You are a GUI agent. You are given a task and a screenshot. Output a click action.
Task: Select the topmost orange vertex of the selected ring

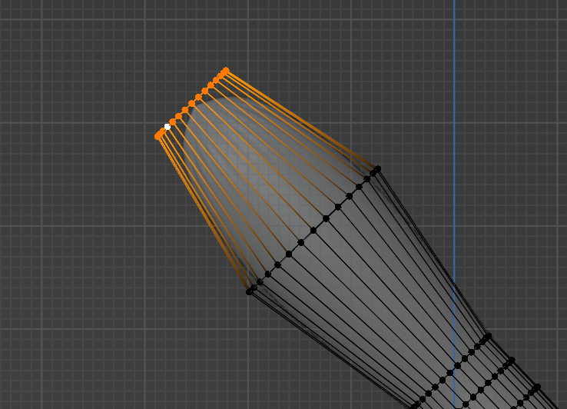(226, 70)
